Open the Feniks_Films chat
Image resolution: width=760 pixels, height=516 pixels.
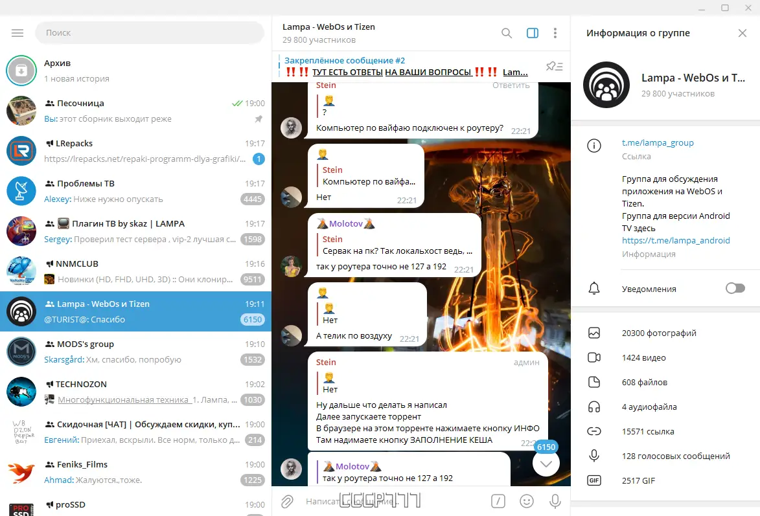(135, 472)
